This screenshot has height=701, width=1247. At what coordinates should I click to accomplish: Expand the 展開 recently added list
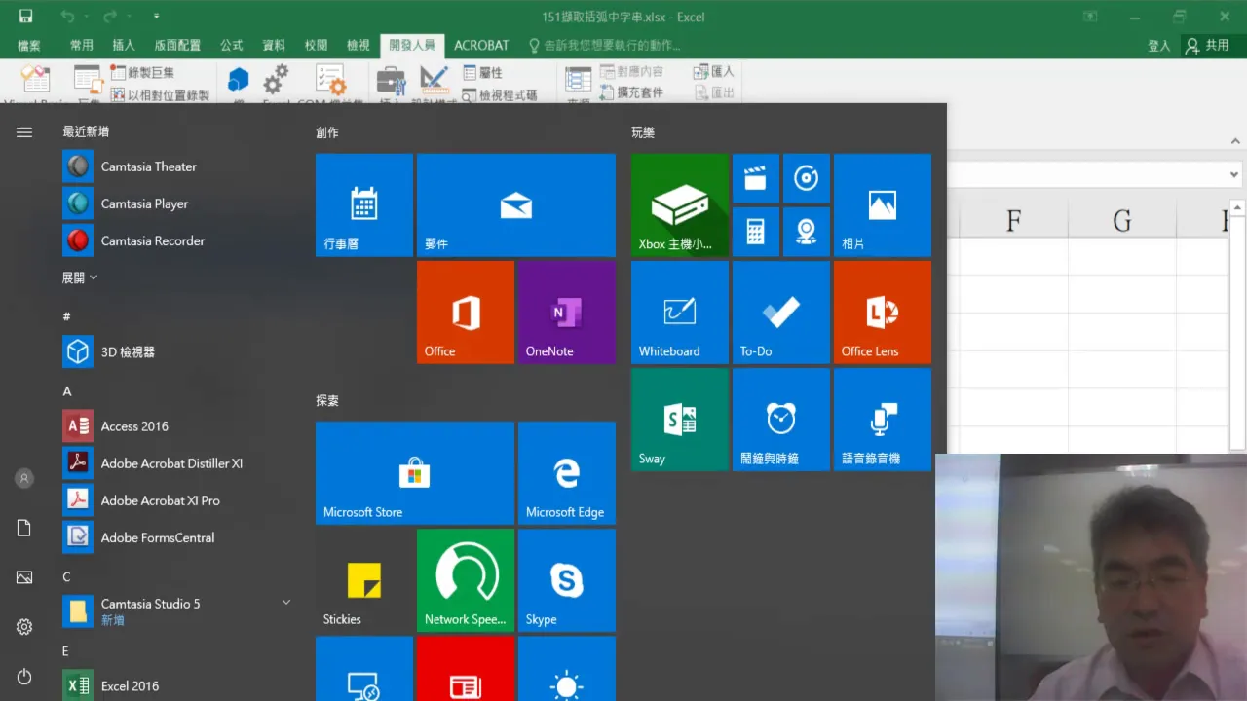click(80, 277)
